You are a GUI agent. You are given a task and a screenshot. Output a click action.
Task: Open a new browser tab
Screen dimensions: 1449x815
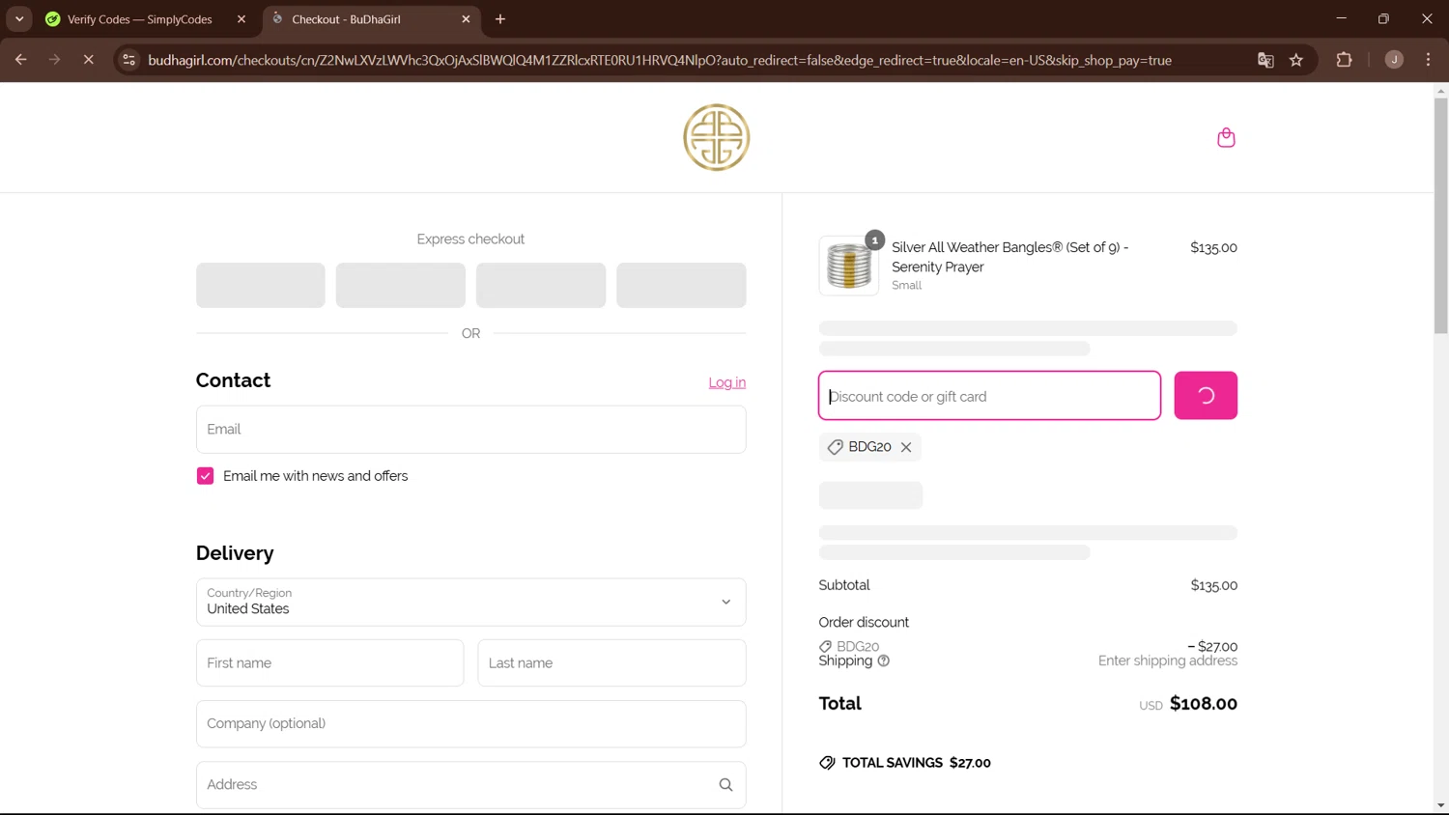(500, 19)
